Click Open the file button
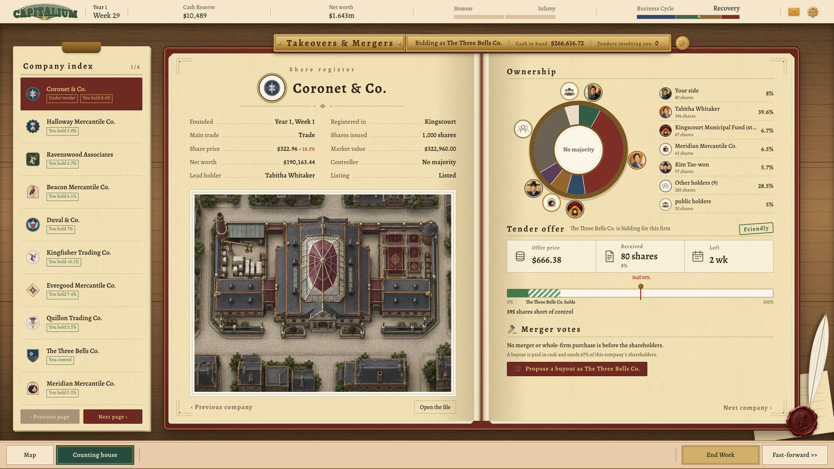Viewport: 834px width, 469px height. click(435, 407)
